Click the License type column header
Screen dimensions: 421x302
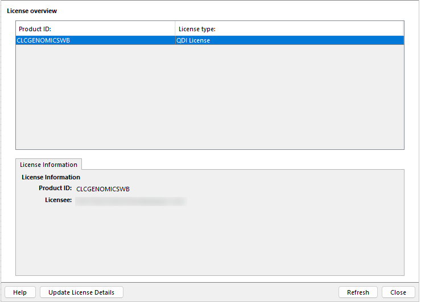click(289, 29)
